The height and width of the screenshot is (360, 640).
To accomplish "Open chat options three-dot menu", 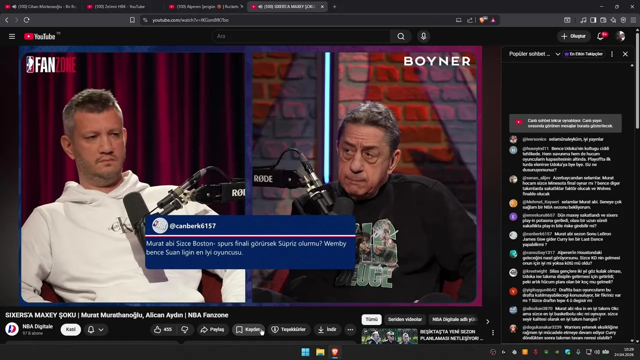I will click(x=611, y=54).
